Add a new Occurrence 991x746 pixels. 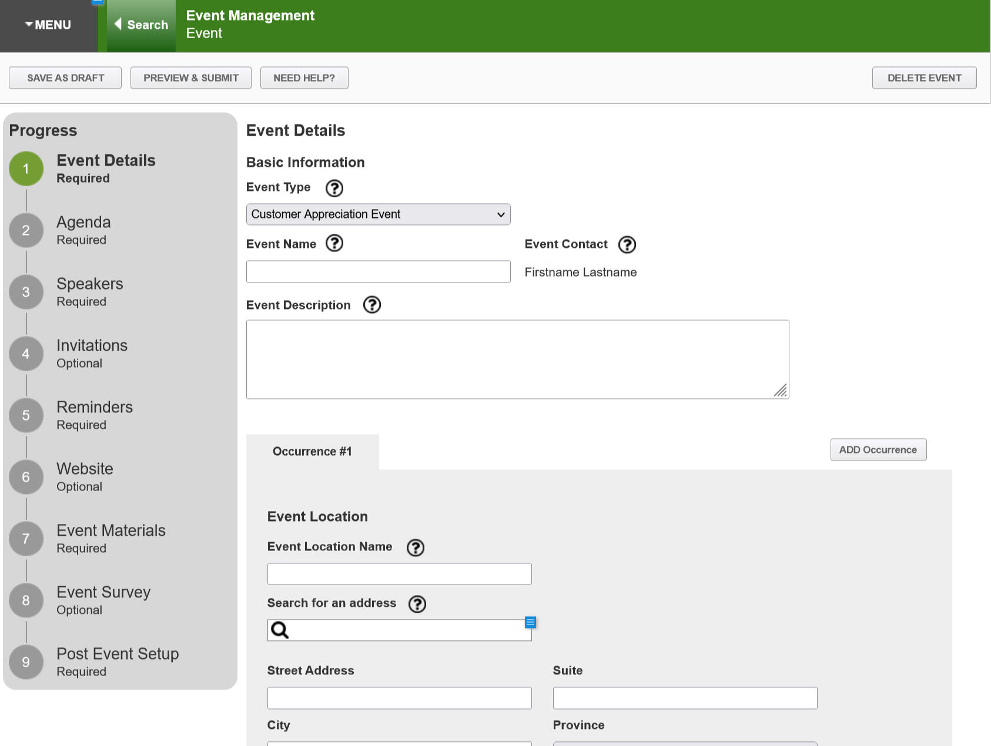tap(878, 450)
